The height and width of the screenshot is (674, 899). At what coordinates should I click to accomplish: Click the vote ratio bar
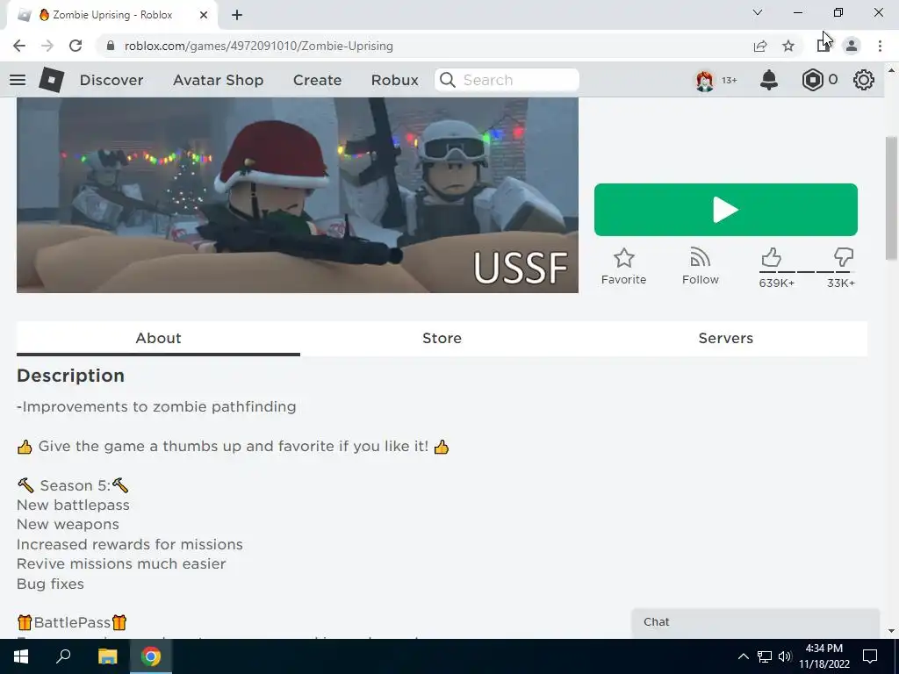tap(808, 272)
